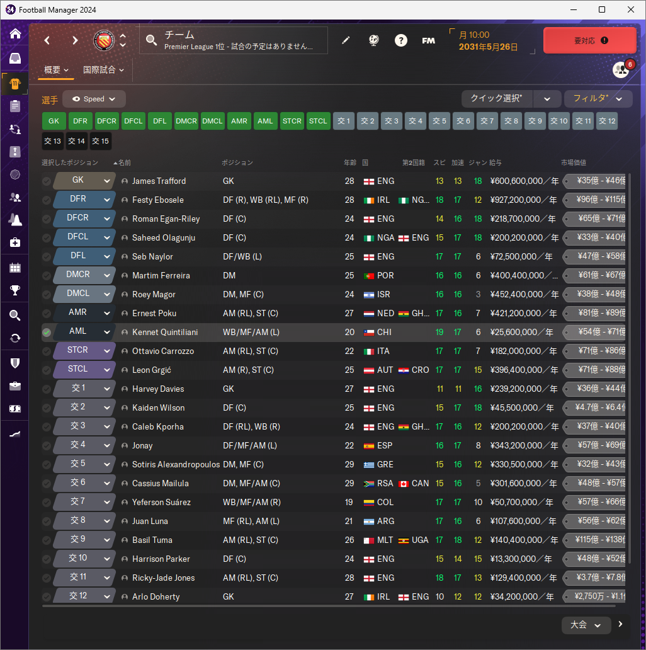The height and width of the screenshot is (650, 646).
Task: Sort by the 給与 column header
Action: point(495,162)
